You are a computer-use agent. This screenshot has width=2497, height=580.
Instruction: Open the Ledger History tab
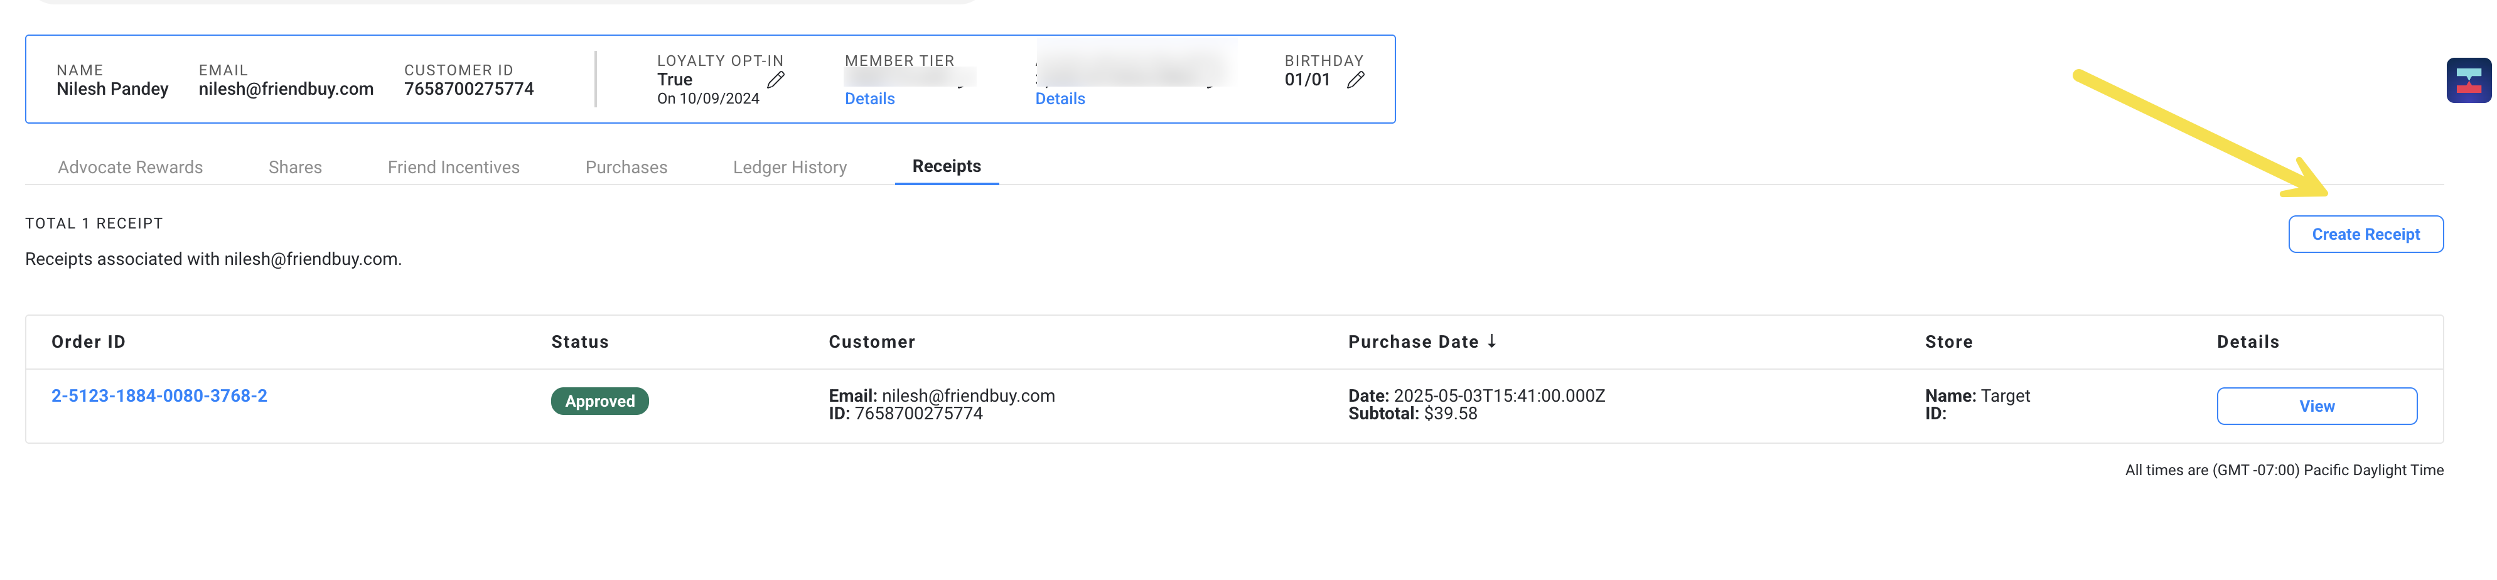pos(790,167)
